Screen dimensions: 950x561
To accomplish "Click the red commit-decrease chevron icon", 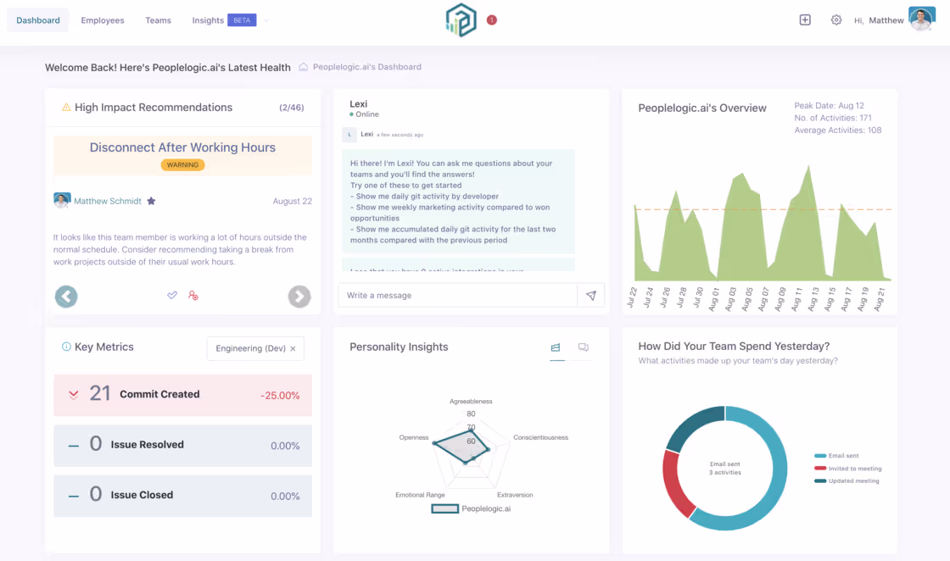I will click(x=73, y=395).
